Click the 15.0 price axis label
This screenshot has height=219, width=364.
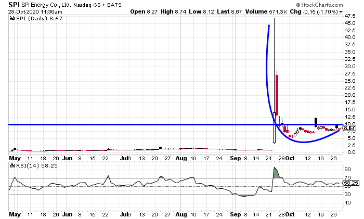(x=350, y=110)
